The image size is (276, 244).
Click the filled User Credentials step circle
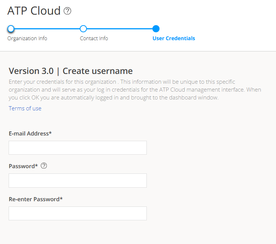click(x=156, y=29)
